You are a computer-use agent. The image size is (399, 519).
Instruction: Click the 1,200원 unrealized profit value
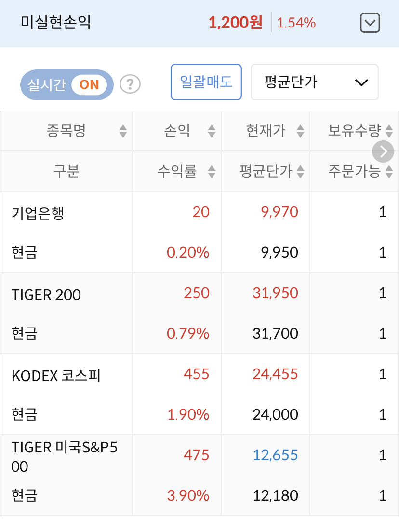click(x=236, y=23)
